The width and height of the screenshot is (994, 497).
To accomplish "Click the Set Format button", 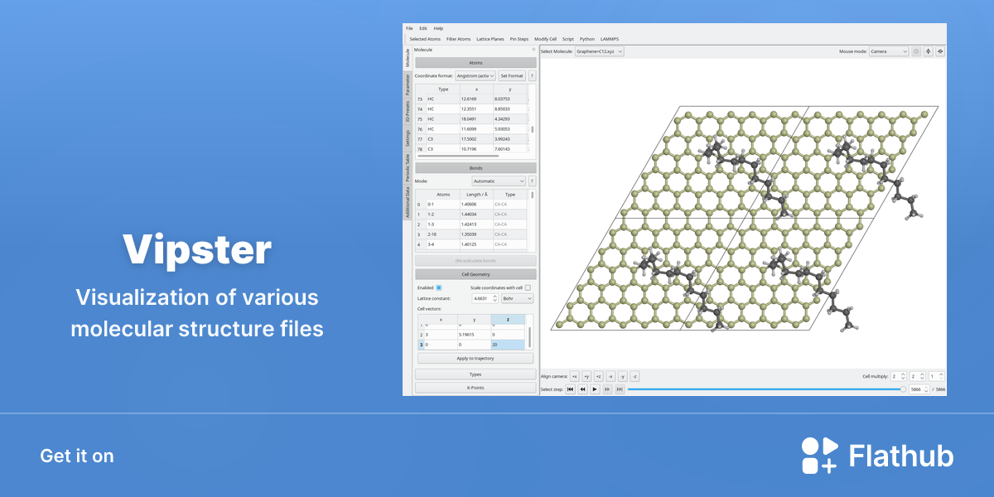I will coord(512,75).
